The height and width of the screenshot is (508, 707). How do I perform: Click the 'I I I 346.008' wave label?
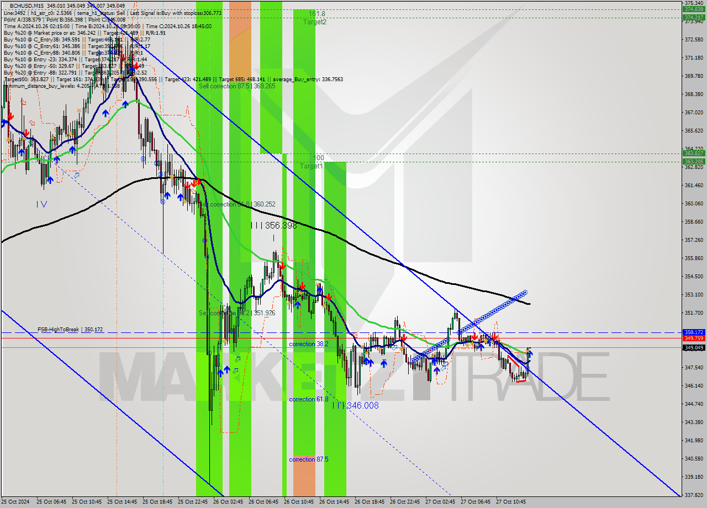(x=356, y=405)
